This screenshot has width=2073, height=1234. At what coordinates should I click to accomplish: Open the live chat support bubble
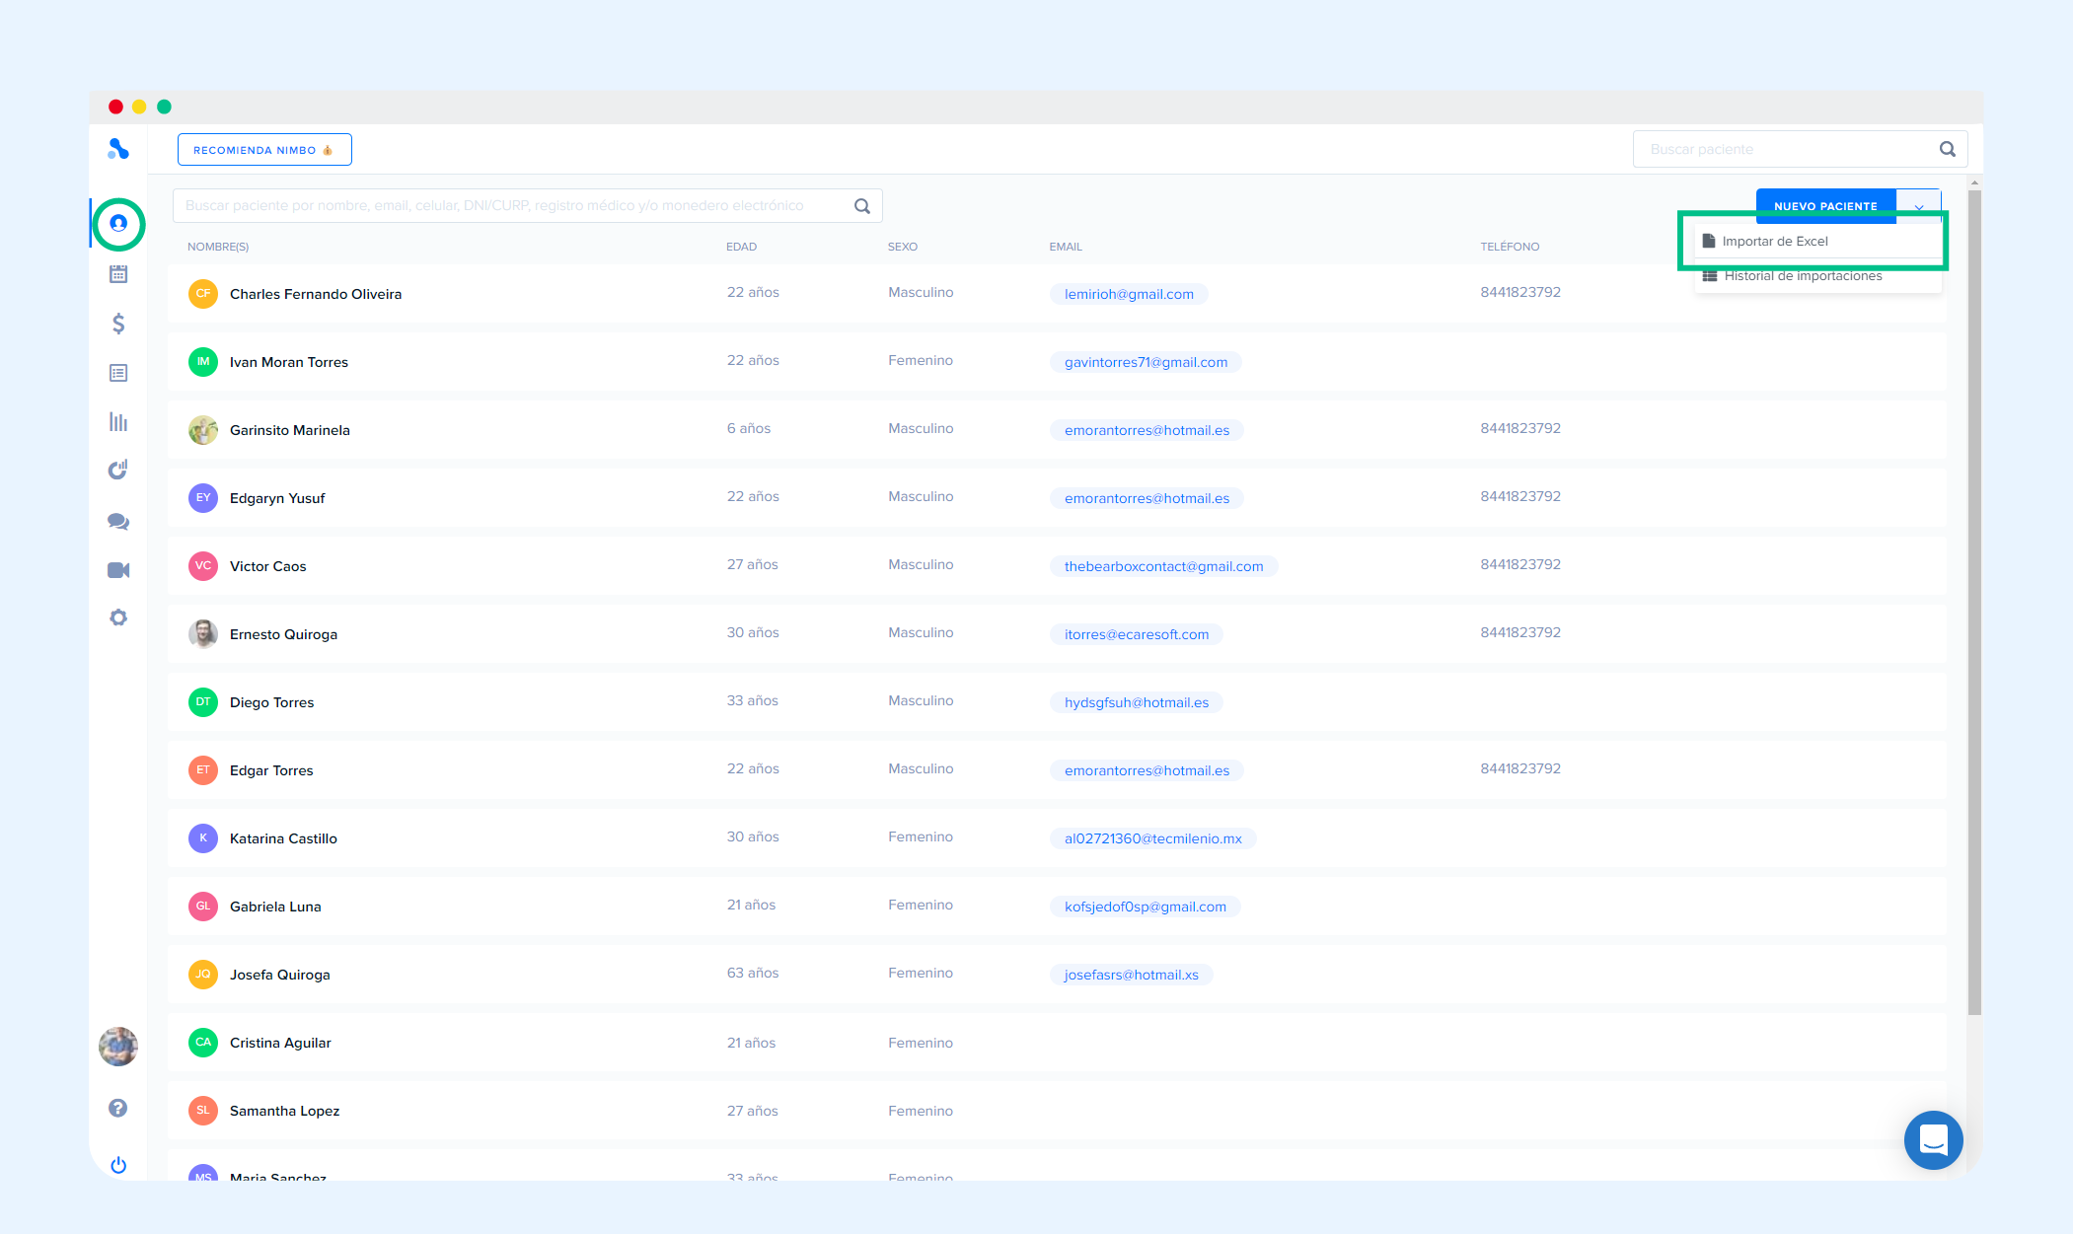[x=1933, y=1140]
